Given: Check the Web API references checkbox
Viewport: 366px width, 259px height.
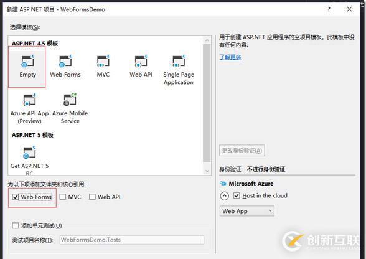Looking at the screenshot, I should (92, 197).
